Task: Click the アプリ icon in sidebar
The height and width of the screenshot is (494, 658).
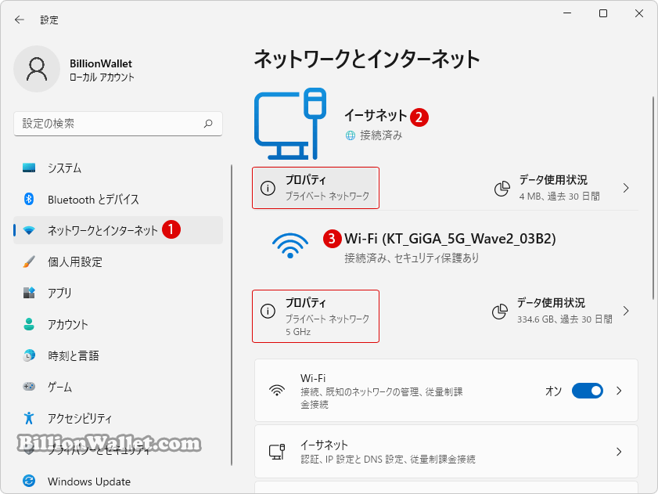Action: coord(29,293)
